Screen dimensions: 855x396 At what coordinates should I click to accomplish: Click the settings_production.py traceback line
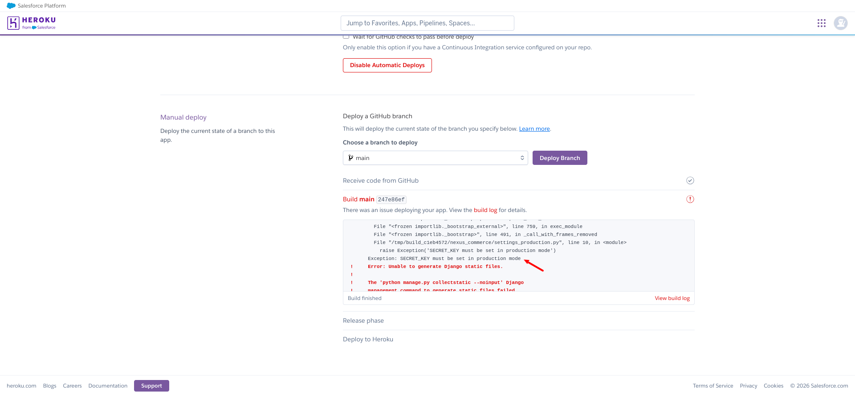[500, 243]
